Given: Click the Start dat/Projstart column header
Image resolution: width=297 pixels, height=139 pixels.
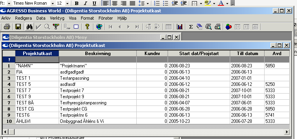Looking at the screenshot, I should [x=199, y=54].
